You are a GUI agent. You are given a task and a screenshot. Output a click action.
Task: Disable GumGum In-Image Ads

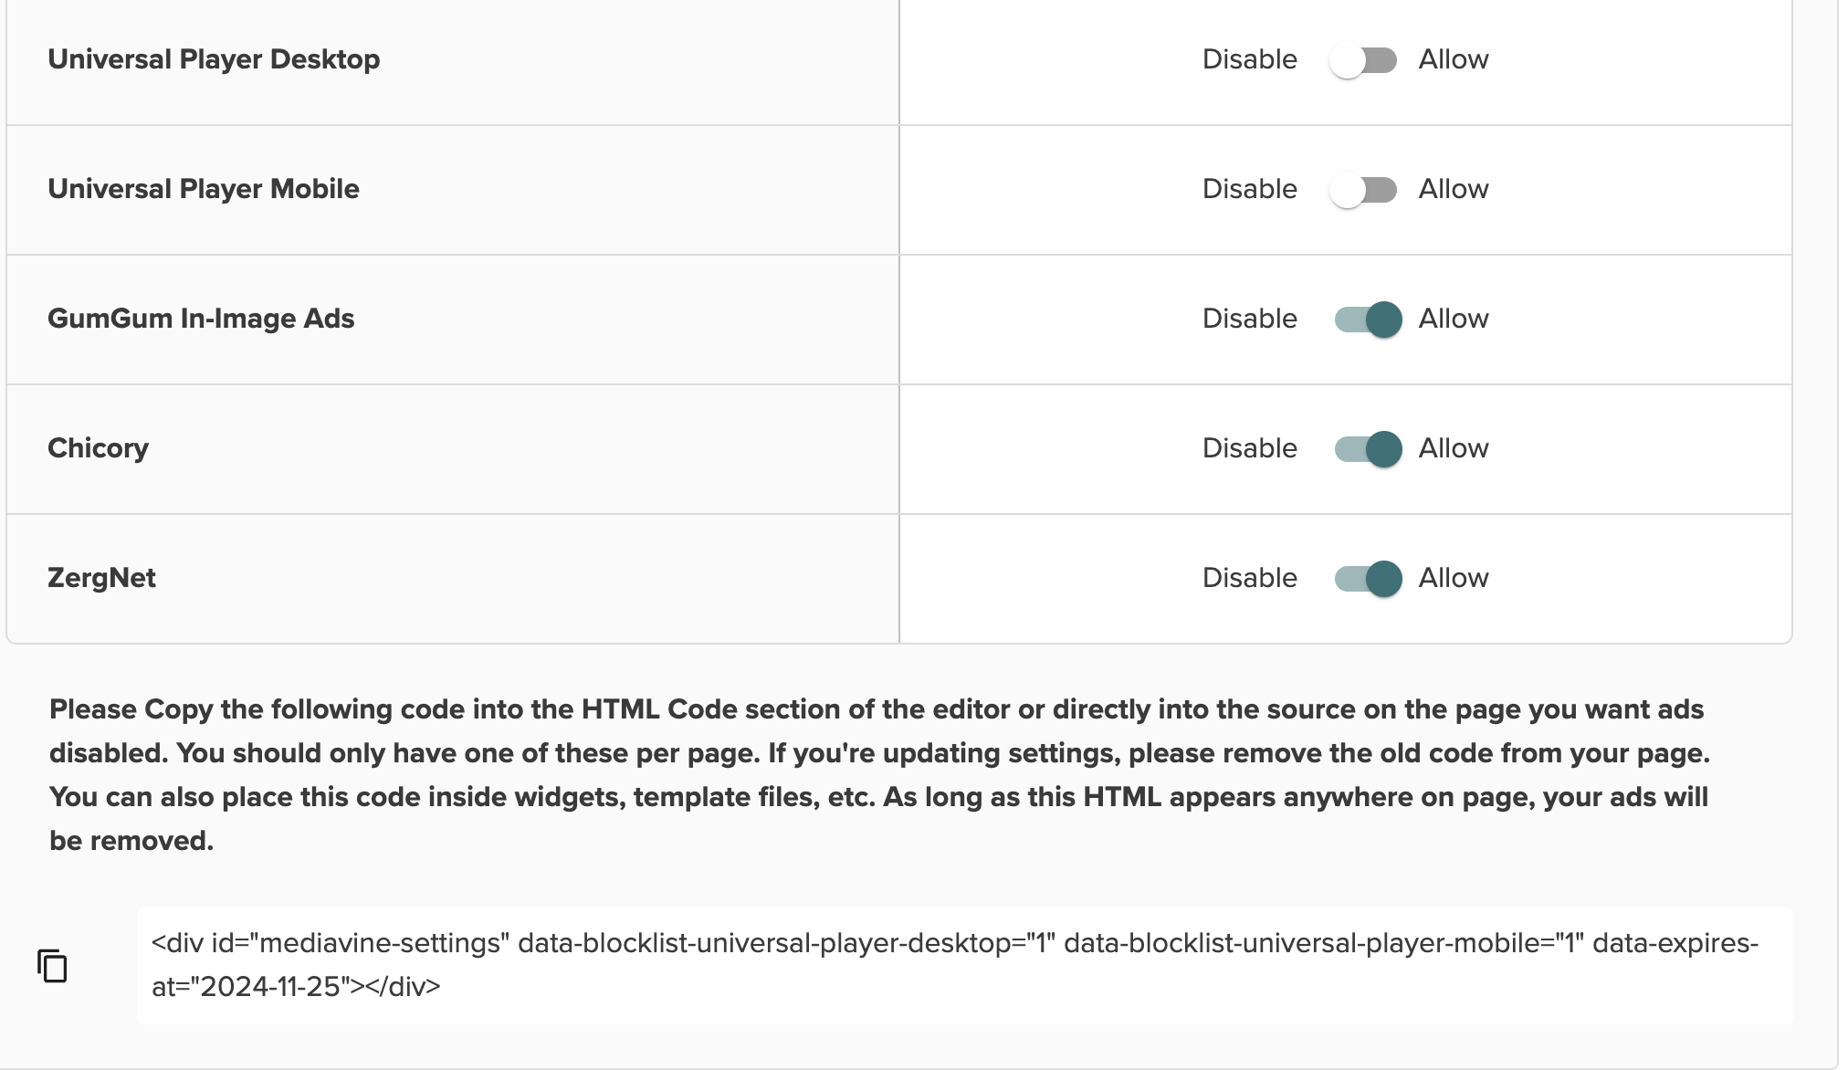point(1363,319)
